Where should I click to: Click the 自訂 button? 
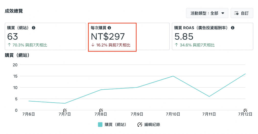click(x=242, y=13)
